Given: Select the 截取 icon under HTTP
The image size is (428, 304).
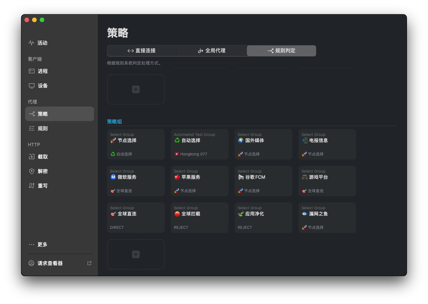Looking at the screenshot, I should (x=32, y=156).
